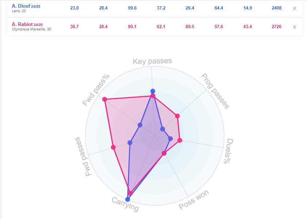307x219 pixels.
Task: Select the Fwd pass% axis label
Action: pos(96,90)
